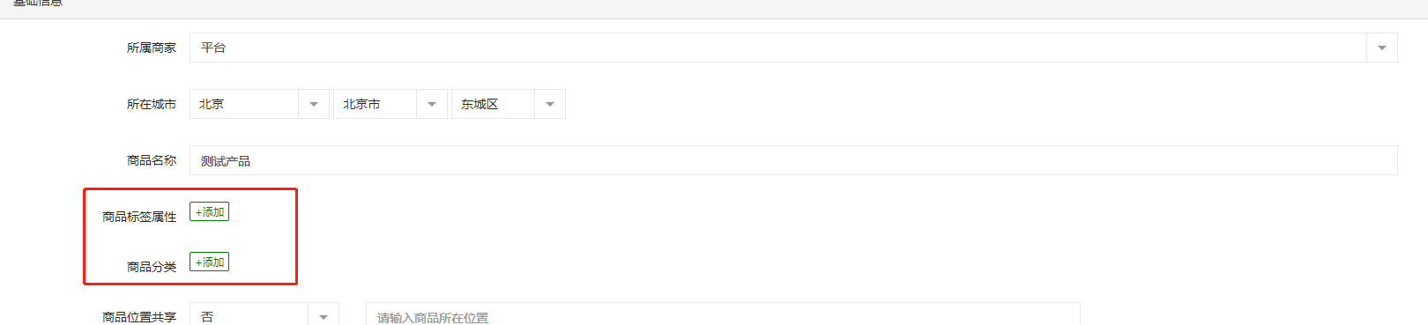The height and width of the screenshot is (325, 1428).
Task: Click the 商品位置共享 label
Action: tap(139, 317)
